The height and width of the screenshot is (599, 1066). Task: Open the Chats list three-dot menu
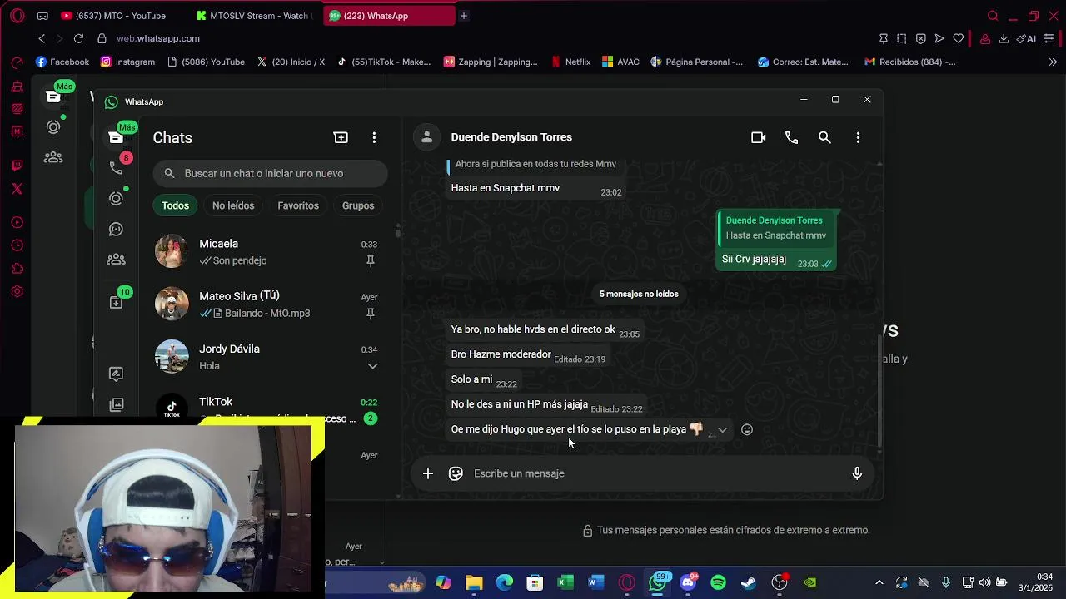tap(374, 137)
